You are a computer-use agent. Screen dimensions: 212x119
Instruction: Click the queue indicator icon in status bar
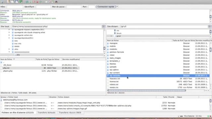click(x=181, y=116)
